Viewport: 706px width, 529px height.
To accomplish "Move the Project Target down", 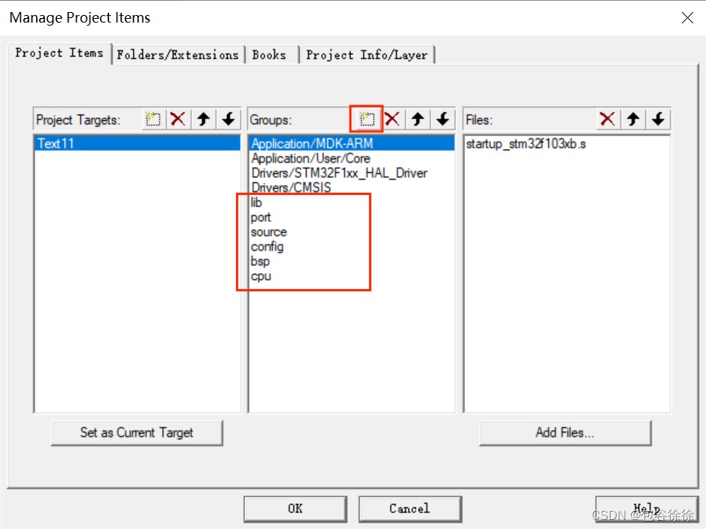I will [229, 120].
